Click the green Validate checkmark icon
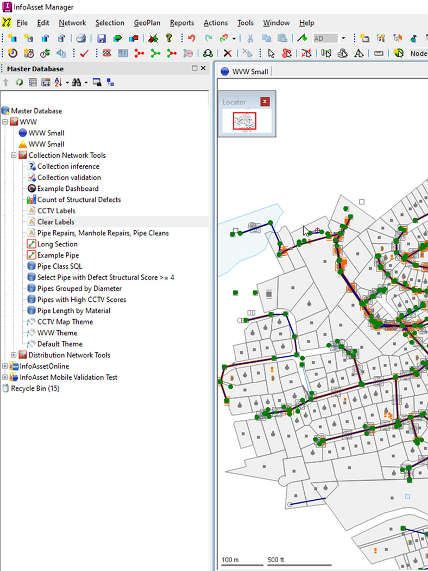This screenshot has height=571, width=428. pyautogui.click(x=84, y=53)
